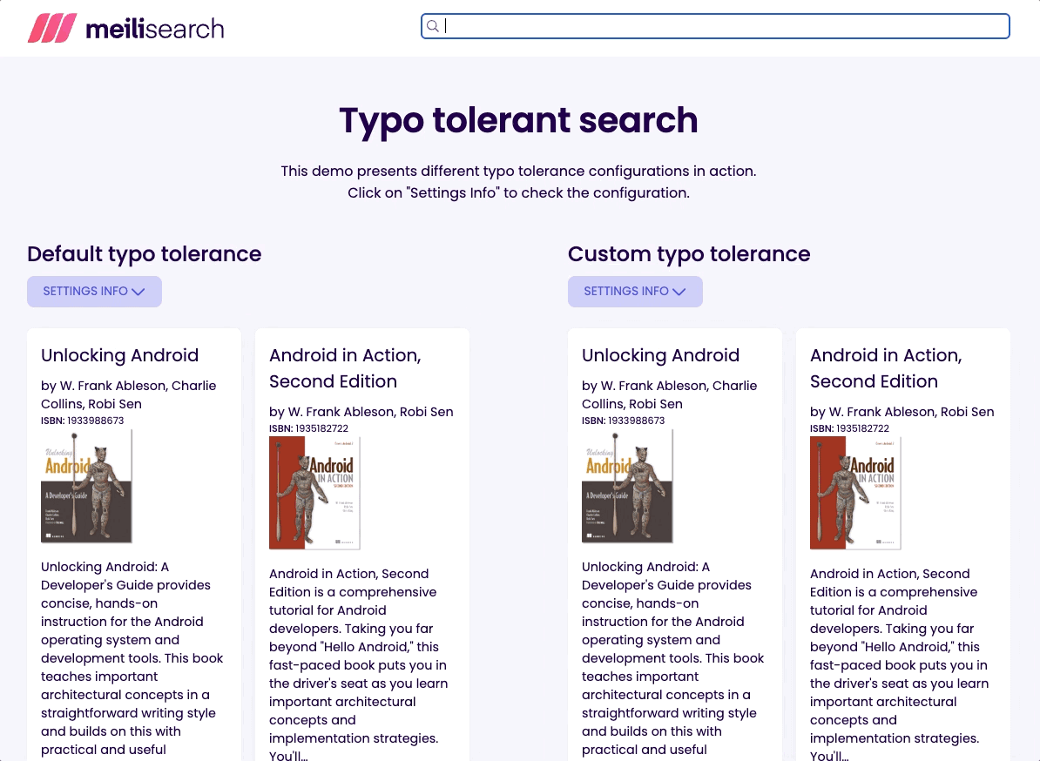Click Android in Action title in Custom column
The height and width of the screenshot is (761, 1040).
[x=886, y=368]
